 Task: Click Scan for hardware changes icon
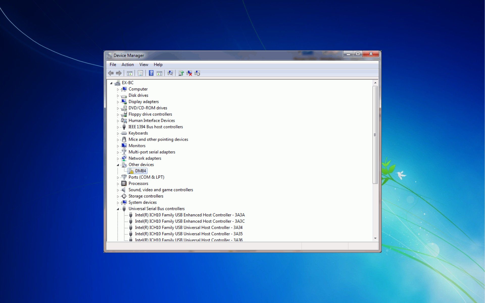click(170, 73)
